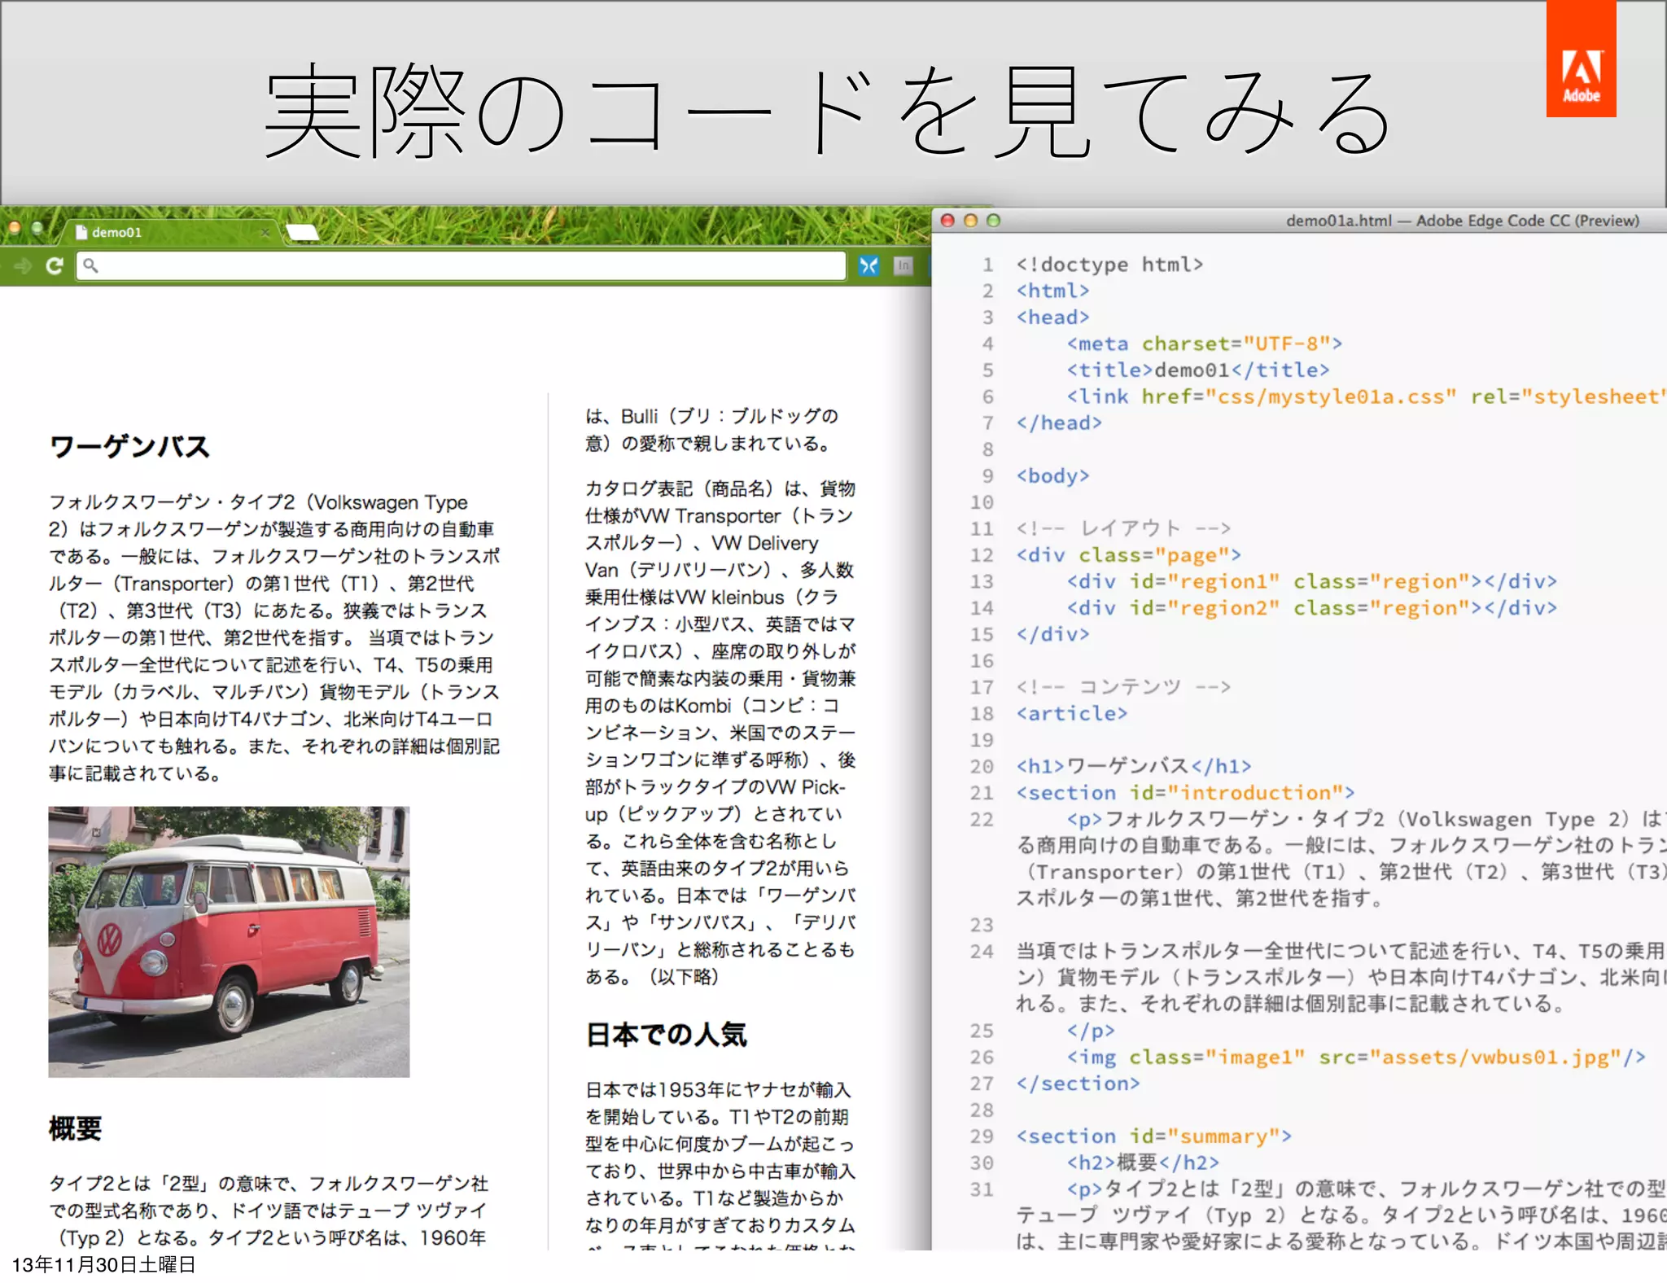Click the Edge Code window title text
Viewport: 1667px width, 1283px height.
point(1462,221)
